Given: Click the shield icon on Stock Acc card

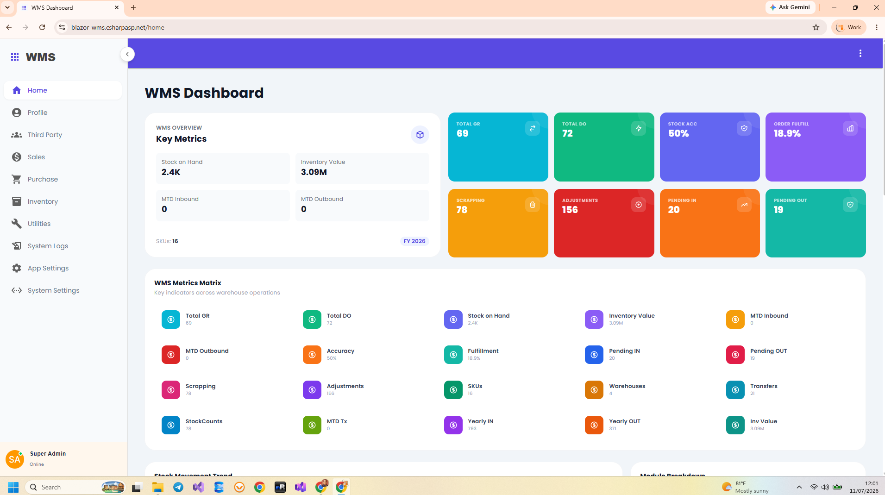Looking at the screenshot, I should pos(744,128).
